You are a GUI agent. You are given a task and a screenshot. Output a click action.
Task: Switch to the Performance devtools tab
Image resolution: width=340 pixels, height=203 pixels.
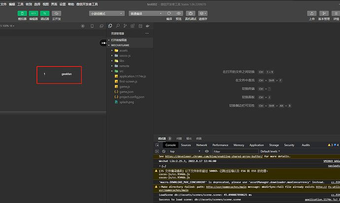[x=220, y=145]
